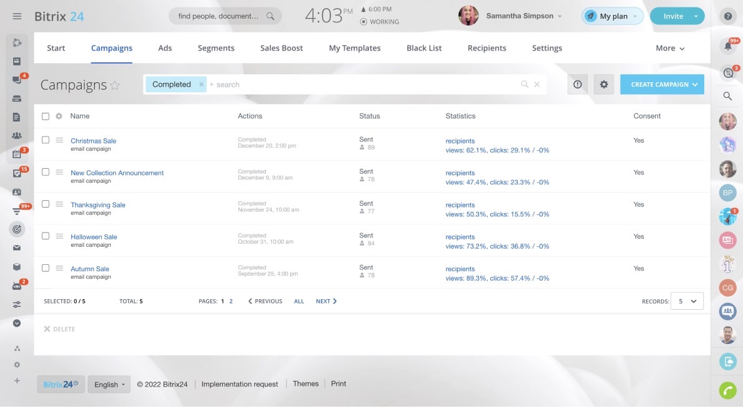743x407 pixels.
Task: Switch to the Segments tab
Action: (216, 48)
